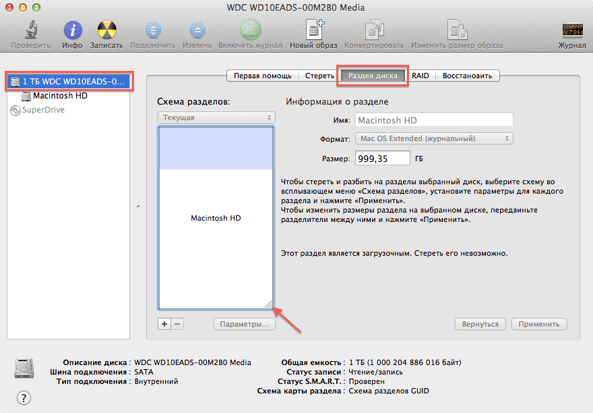Click the 'Внутренний' connection type value
The width and height of the screenshot is (593, 413).
point(156,381)
